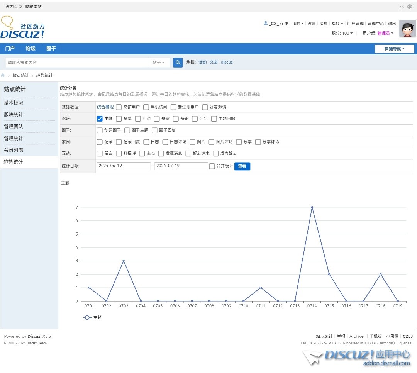Click the start date field 2024-06-19
Image resolution: width=417 pixels, height=373 pixels.
(x=123, y=166)
